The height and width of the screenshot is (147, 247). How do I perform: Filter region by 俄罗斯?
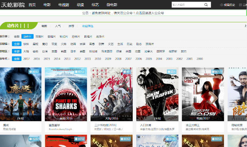coord(173,51)
